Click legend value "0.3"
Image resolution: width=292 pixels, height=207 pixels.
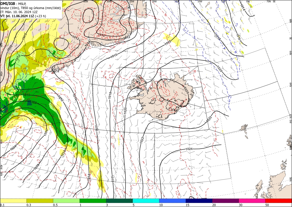(x=29, y=205)
